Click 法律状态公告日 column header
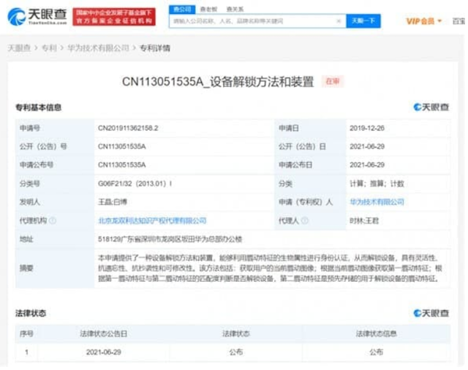This screenshot has width=468, height=370. [x=104, y=334]
